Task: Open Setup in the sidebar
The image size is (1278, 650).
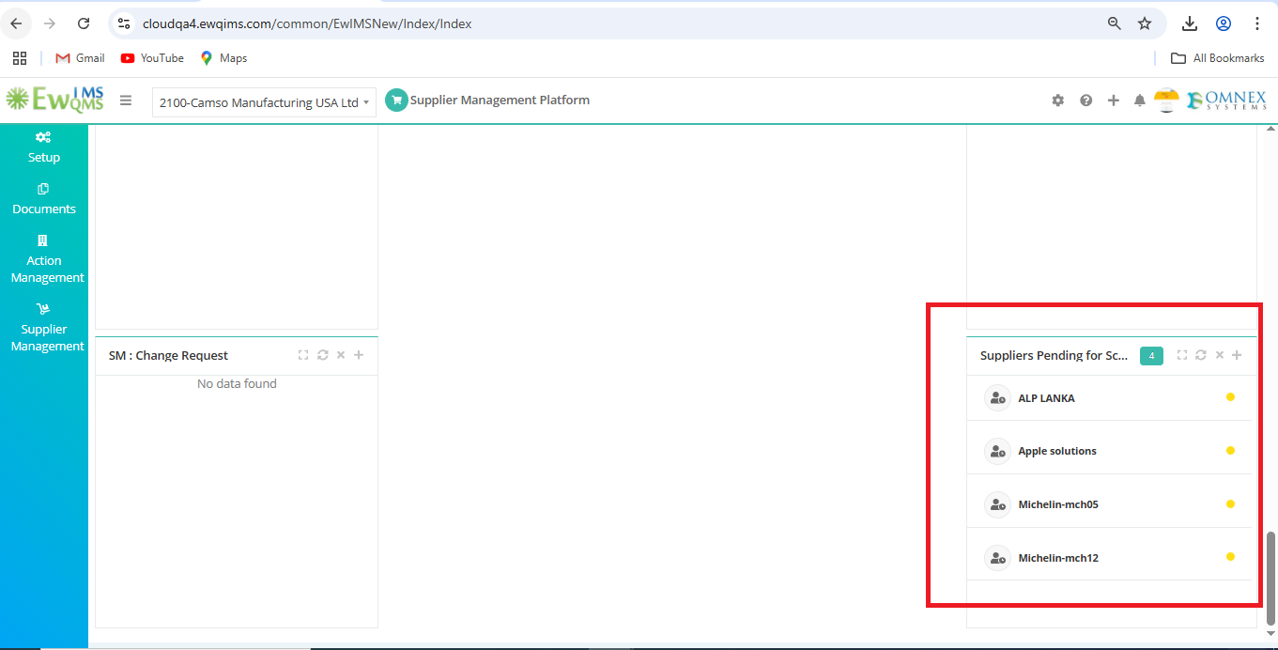Action: 44,147
